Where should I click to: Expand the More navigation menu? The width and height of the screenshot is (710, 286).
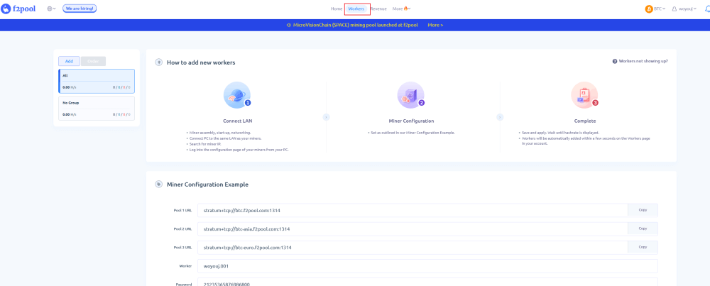pyautogui.click(x=401, y=9)
